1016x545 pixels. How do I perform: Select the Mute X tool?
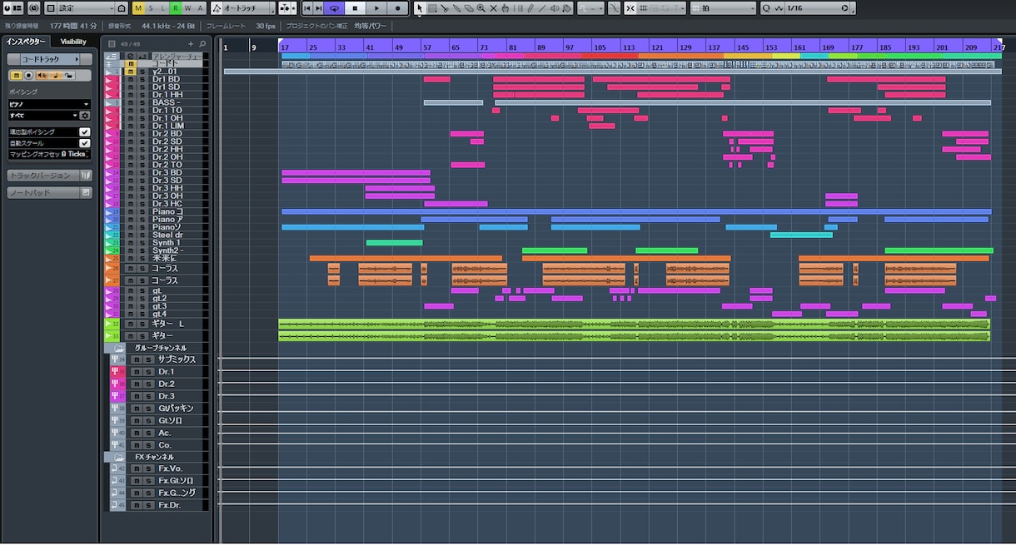(493, 7)
